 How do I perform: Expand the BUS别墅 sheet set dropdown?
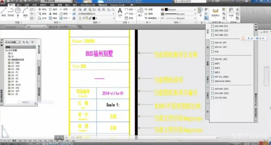[x=19, y=42]
